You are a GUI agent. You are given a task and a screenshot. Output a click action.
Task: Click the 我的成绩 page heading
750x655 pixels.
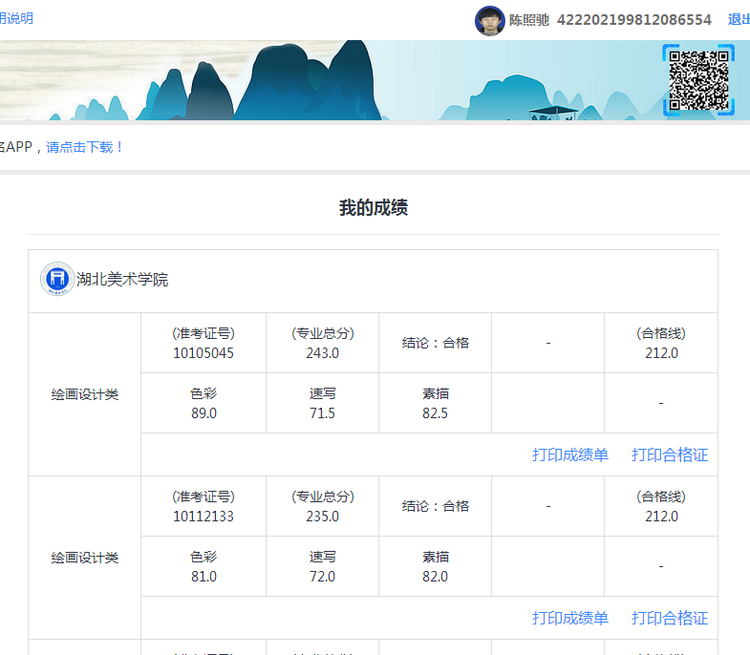[x=374, y=208]
